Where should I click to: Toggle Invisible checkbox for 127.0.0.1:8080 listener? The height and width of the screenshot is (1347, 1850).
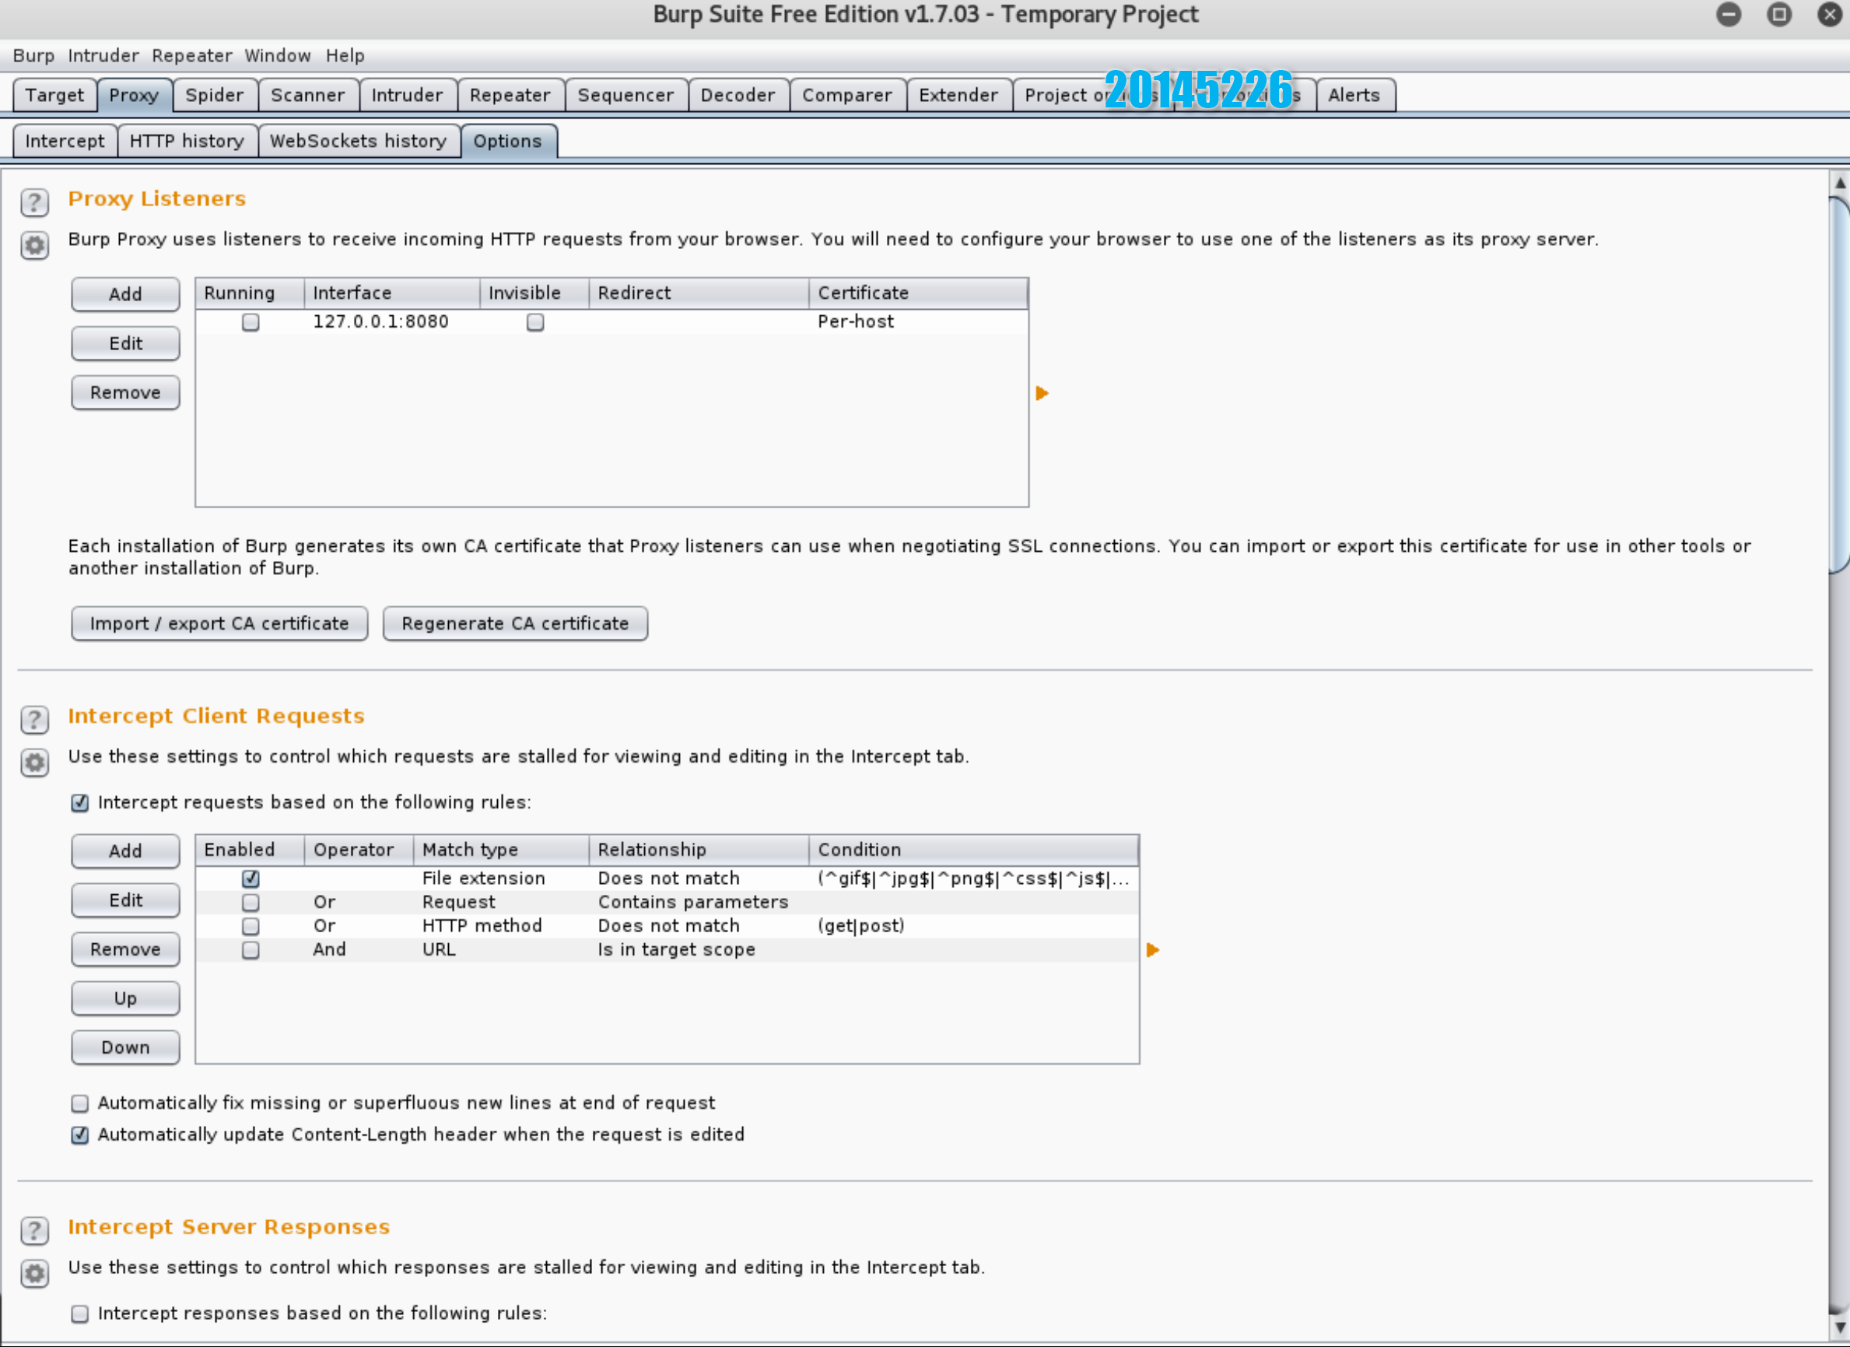[535, 322]
